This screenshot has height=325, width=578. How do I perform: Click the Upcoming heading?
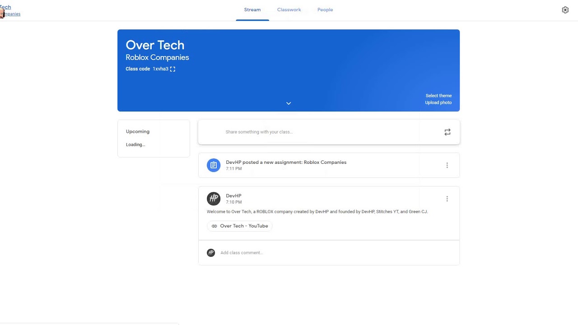coord(138,132)
